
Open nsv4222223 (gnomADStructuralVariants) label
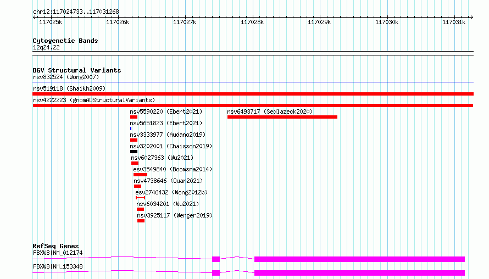(x=94, y=100)
